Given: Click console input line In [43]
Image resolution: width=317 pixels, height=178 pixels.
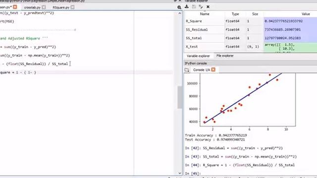Looking at the screenshot, I should [241, 157].
